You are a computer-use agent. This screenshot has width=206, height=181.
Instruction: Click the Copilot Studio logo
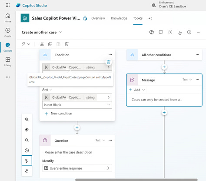pyautogui.click(x=18, y=5)
